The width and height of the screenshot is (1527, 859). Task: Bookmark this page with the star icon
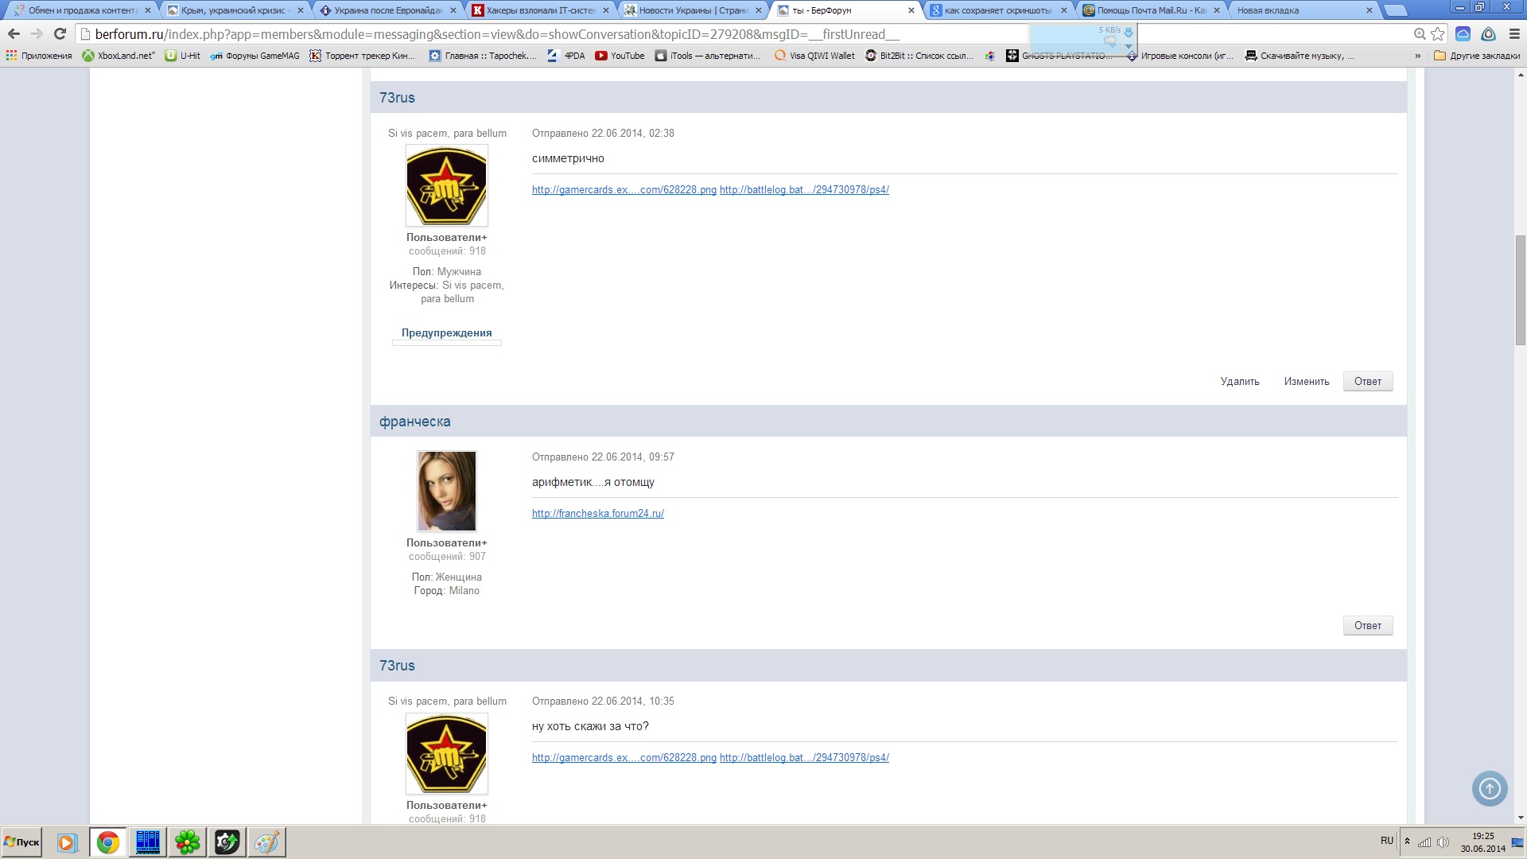click(x=1438, y=34)
